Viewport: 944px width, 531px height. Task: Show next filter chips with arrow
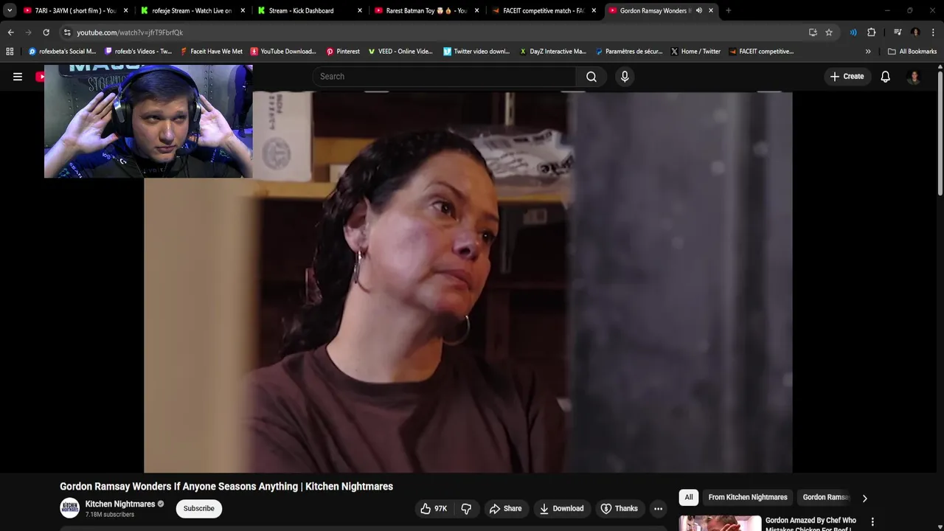(864, 498)
